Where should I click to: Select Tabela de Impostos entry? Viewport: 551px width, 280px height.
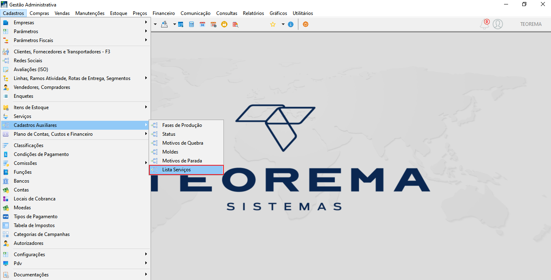[x=75, y=225]
